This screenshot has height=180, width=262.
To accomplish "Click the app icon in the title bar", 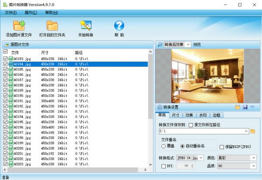I will click(5, 4).
